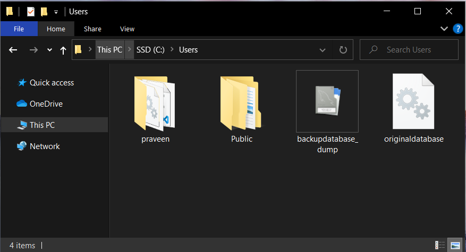
Task: Open address bar history dropdown
Action: click(x=322, y=50)
